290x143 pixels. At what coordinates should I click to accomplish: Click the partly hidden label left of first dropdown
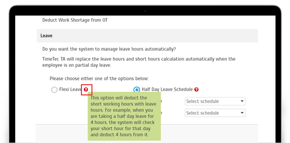pos(162,101)
